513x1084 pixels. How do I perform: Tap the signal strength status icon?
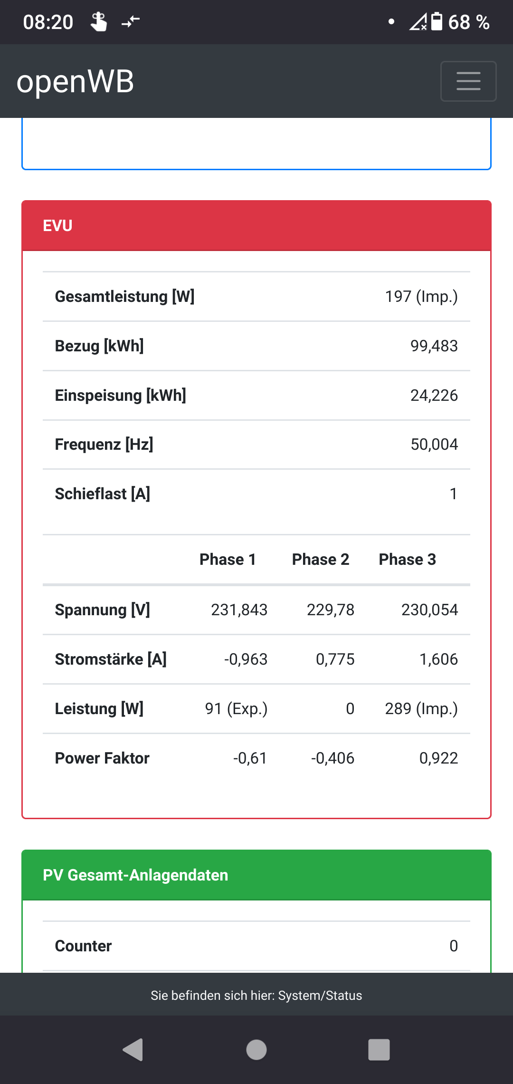(x=418, y=22)
